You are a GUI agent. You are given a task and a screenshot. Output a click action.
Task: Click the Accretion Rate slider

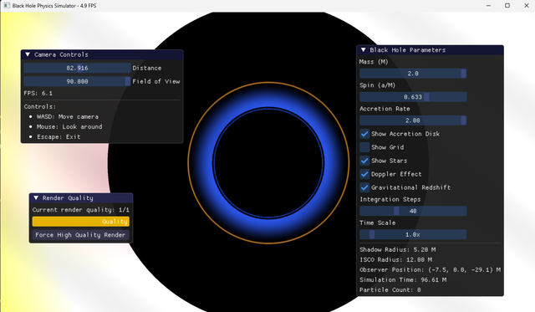413,120
